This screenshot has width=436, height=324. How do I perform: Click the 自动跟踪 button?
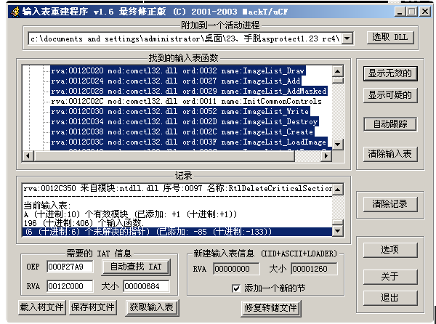coord(389,124)
